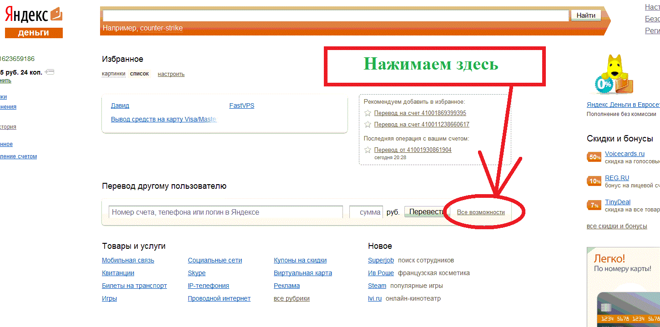The width and height of the screenshot is (660, 327).
Task: Click the 50% discount badge for Voicecards.ru
Action: pos(595,157)
